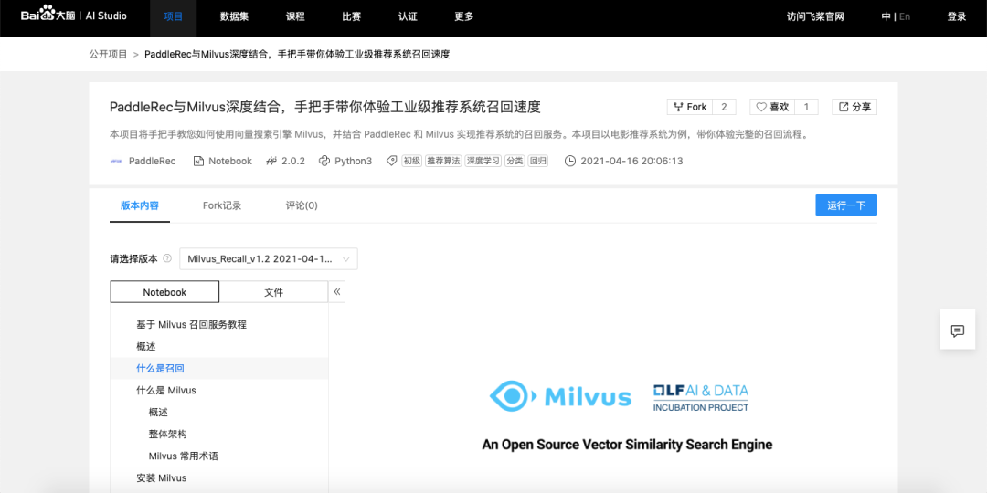
Task: Click the share arrow icon
Action: [844, 107]
